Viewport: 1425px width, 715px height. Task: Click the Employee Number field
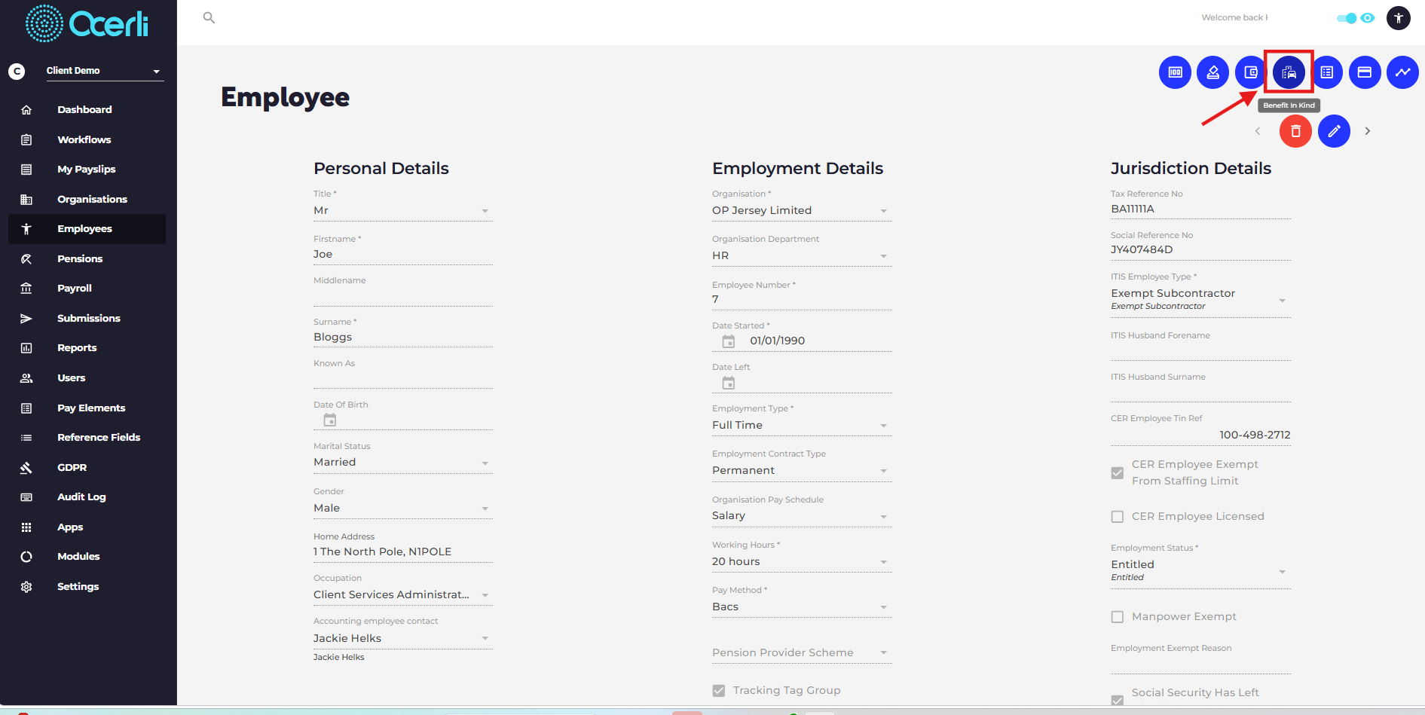coord(801,300)
